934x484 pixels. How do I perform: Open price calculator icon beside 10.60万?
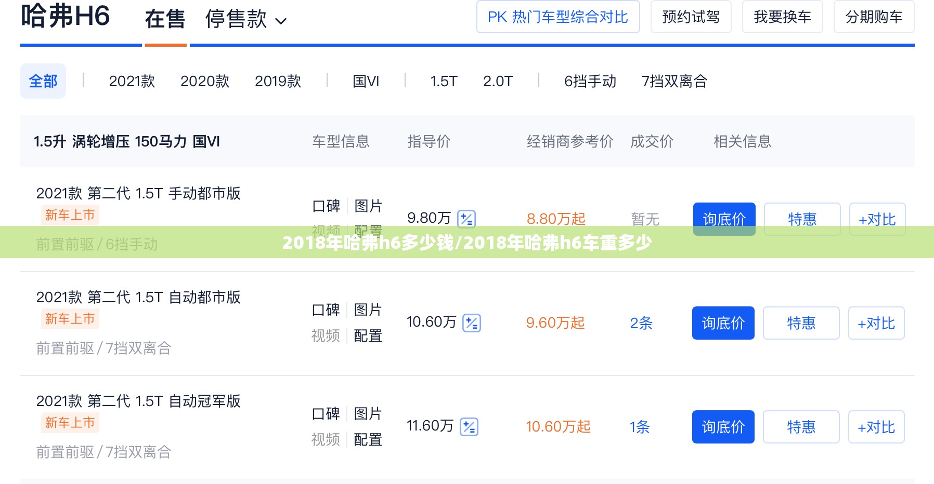pyautogui.click(x=472, y=323)
